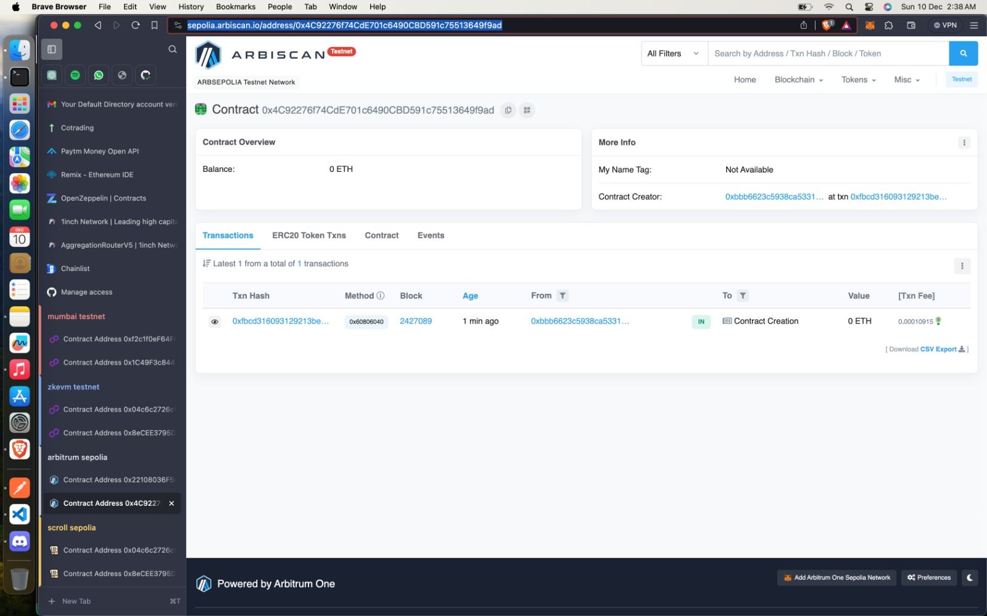Image resolution: width=987 pixels, height=616 pixels.
Task: Open the Chainlist tab
Action: click(x=112, y=269)
